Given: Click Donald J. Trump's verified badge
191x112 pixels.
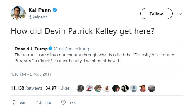Looking at the screenshot, I should (50, 48).
